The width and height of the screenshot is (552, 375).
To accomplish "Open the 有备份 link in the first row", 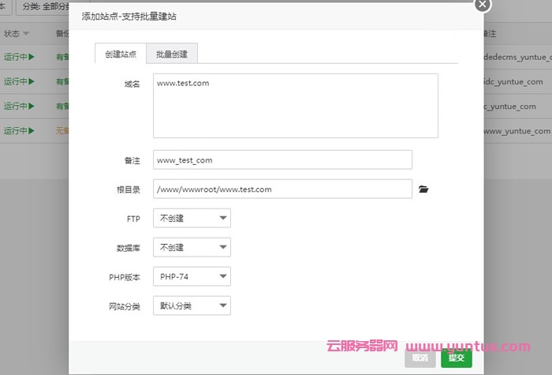I will tap(62, 57).
